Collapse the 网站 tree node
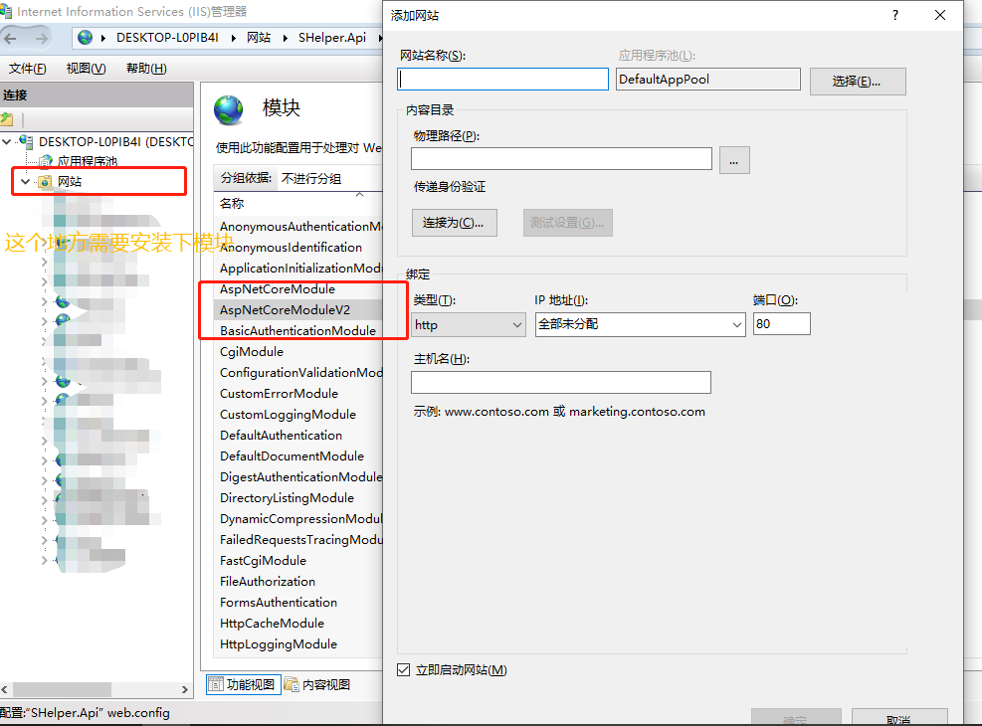Viewport: 982px width, 726px height. 25,181
